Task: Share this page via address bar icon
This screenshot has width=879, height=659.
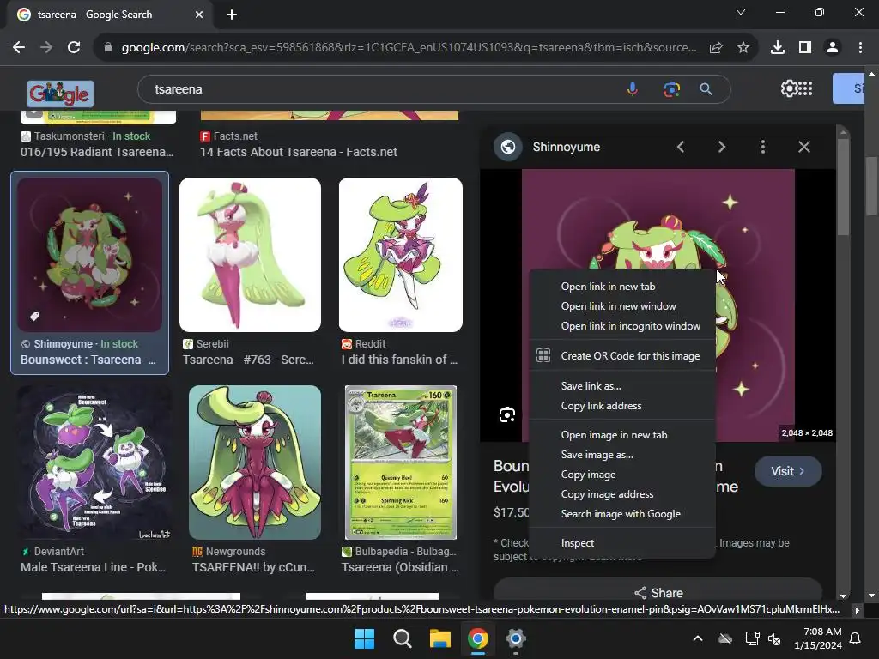Action: coord(716,48)
